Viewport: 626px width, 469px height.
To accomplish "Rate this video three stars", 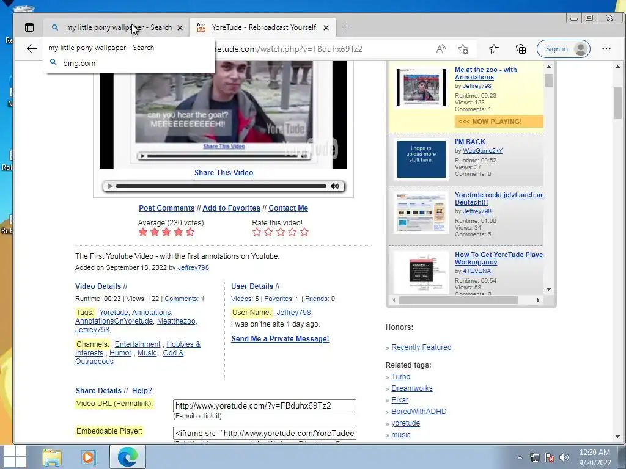I will pyautogui.click(x=281, y=232).
